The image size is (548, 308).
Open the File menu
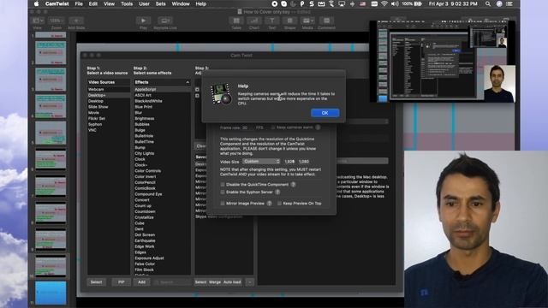click(79, 3)
